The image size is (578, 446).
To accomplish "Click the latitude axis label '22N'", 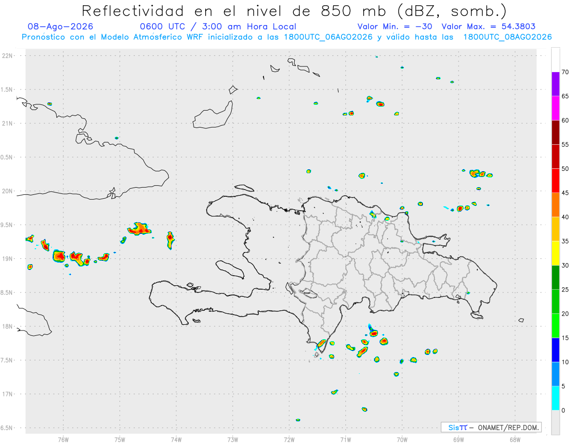I will coord(8,56).
